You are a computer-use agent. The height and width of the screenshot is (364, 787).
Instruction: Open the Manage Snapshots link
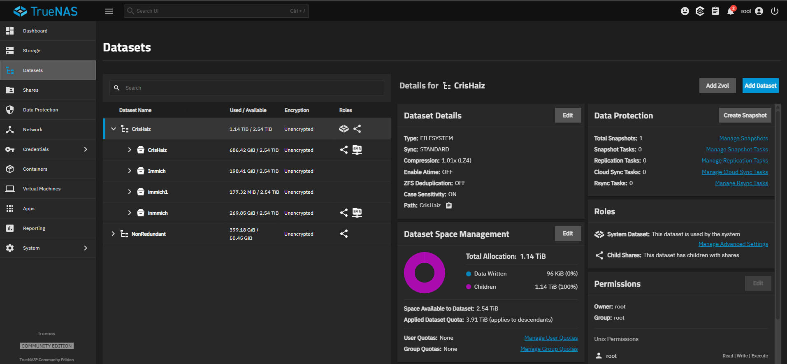coord(743,139)
